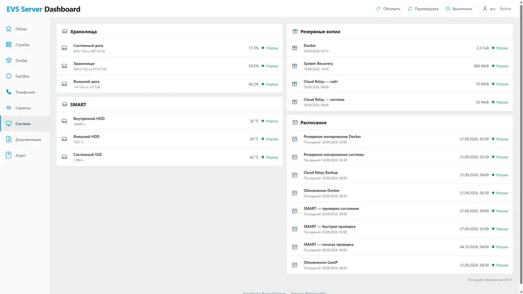The height and width of the screenshot is (294, 523).
Task: Click the Службы sidebar icon
Action: click(x=9, y=45)
